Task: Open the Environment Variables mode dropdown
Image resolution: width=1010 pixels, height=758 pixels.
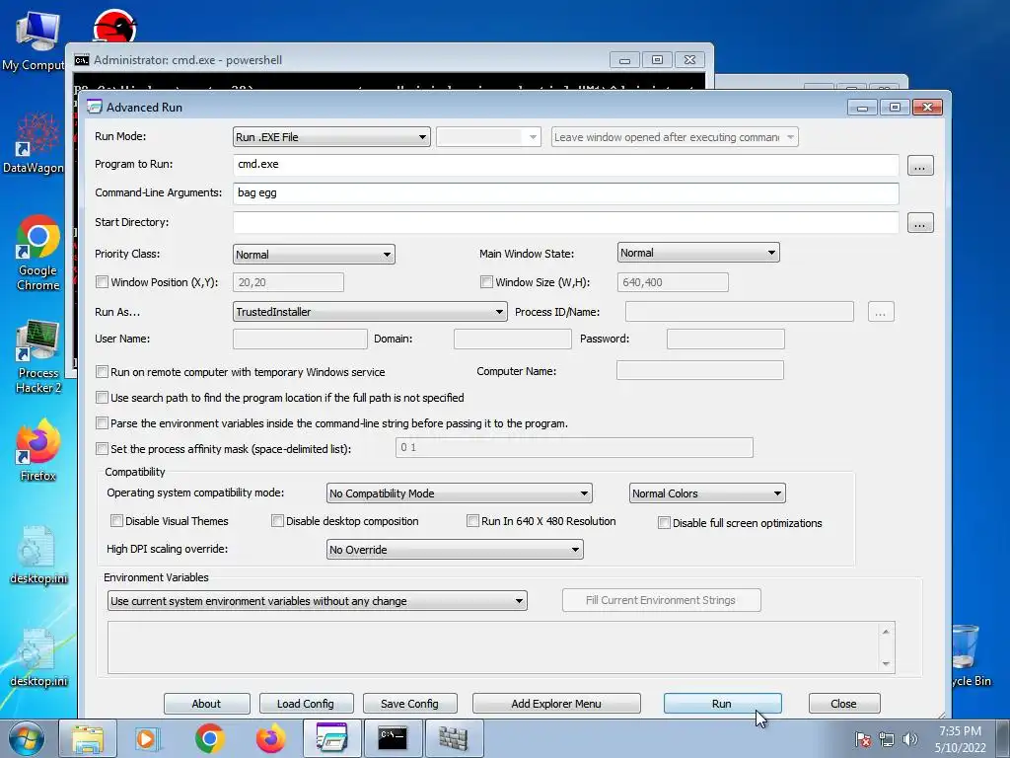Action: pyautogui.click(x=317, y=601)
